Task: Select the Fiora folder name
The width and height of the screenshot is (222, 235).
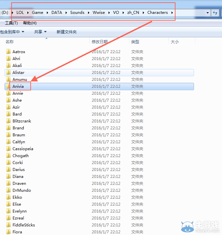Action: click(x=17, y=232)
